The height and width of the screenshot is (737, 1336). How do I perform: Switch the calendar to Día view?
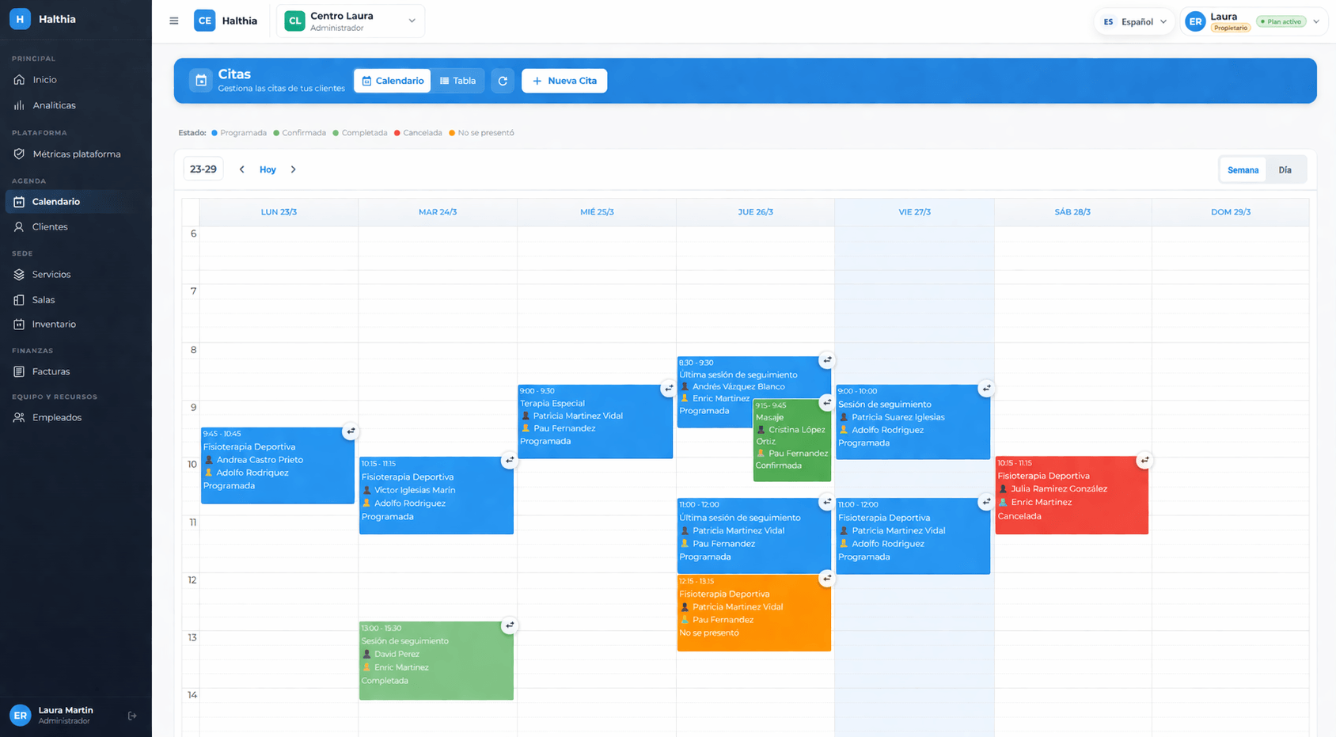(x=1285, y=169)
